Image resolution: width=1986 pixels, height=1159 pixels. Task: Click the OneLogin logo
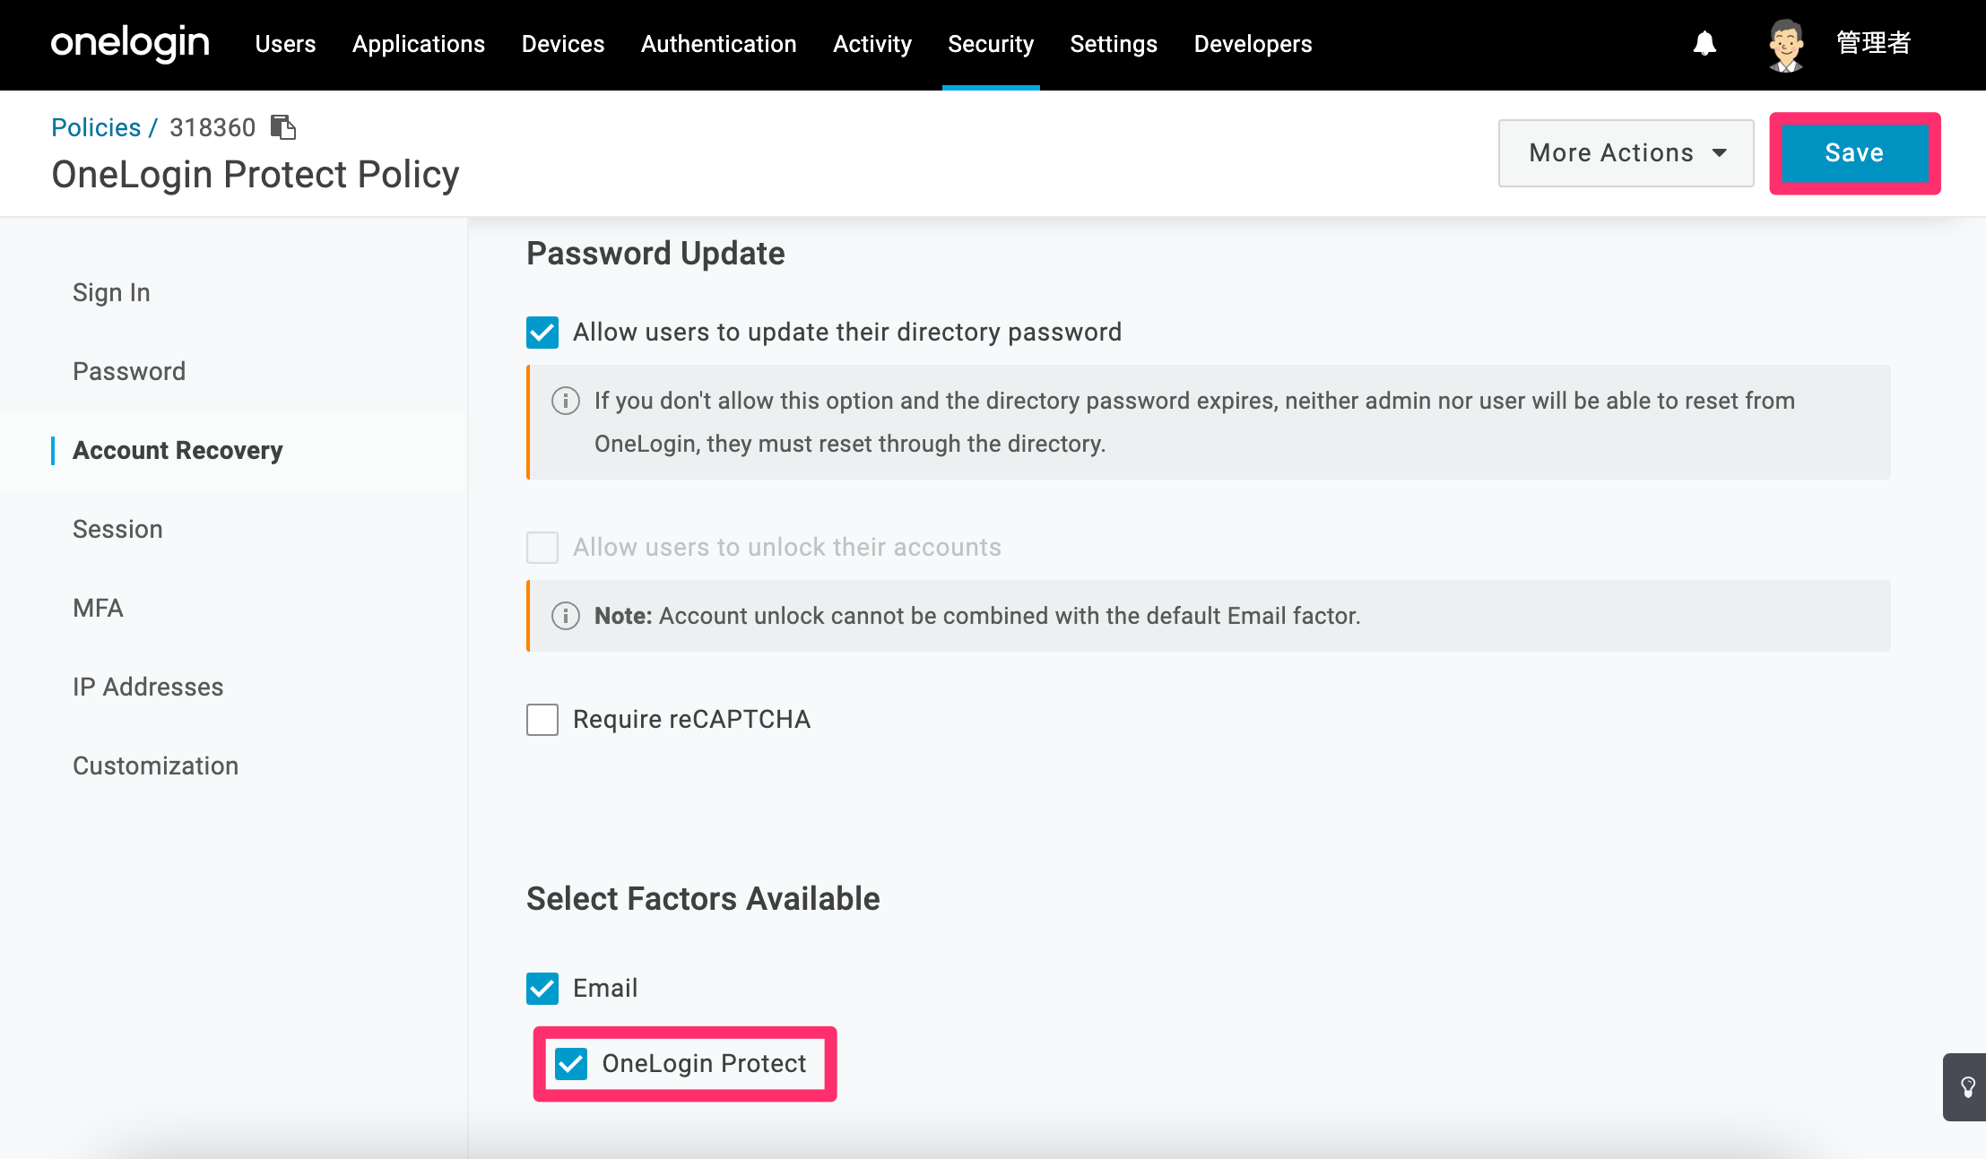pyautogui.click(x=130, y=43)
